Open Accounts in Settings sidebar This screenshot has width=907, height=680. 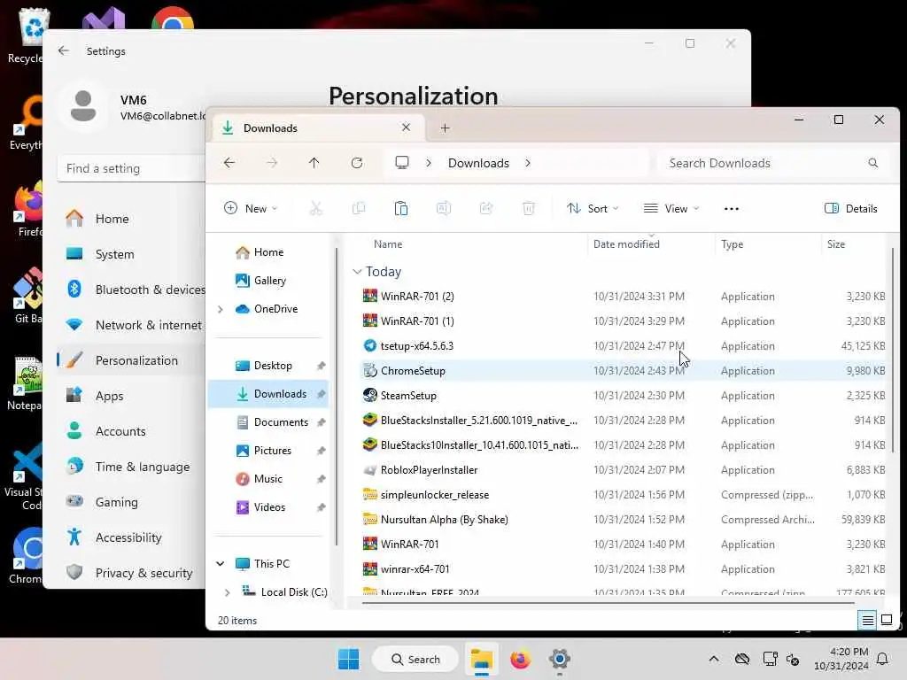coord(131,431)
